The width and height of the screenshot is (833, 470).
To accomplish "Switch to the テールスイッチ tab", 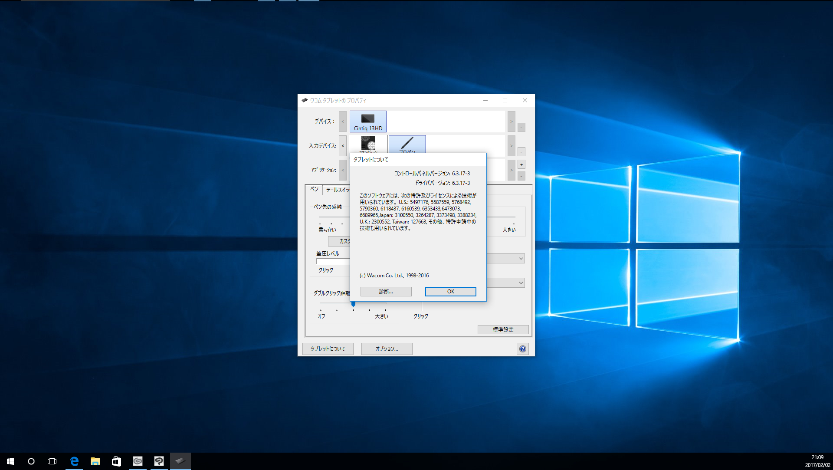I will pyautogui.click(x=338, y=190).
